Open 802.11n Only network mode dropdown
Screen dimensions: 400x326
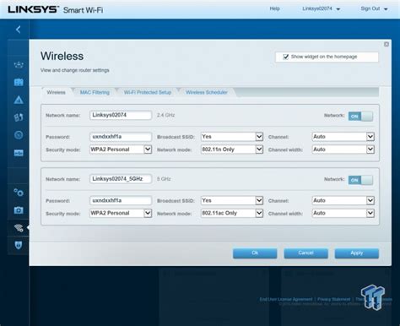232,149
